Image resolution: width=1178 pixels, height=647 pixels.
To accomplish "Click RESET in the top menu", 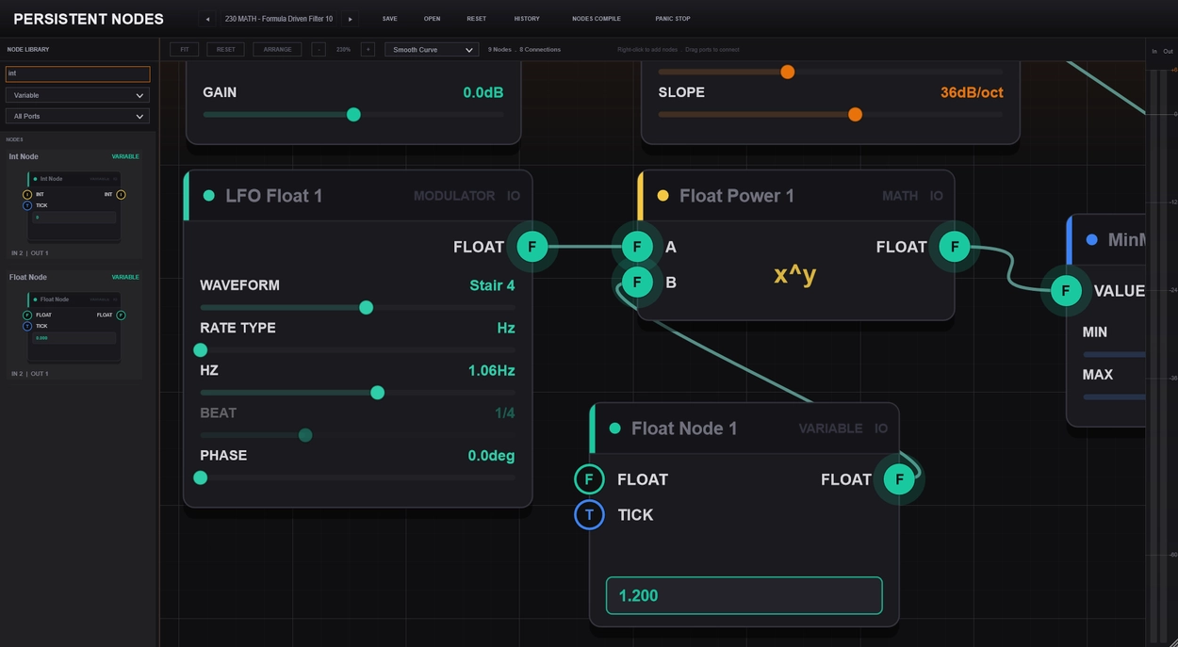I will tap(477, 19).
